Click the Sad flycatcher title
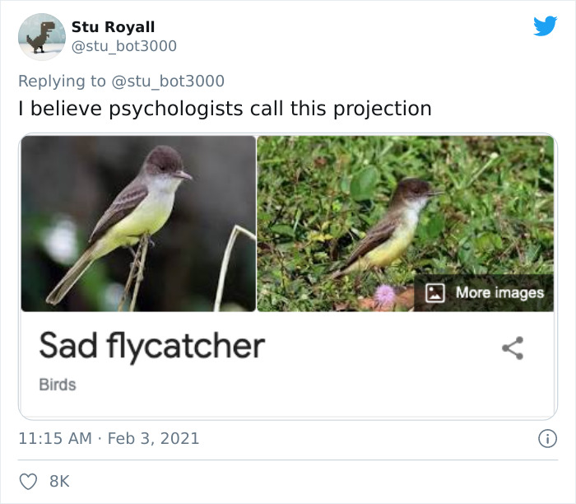The width and height of the screenshot is (576, 504). tap(151, 347)
